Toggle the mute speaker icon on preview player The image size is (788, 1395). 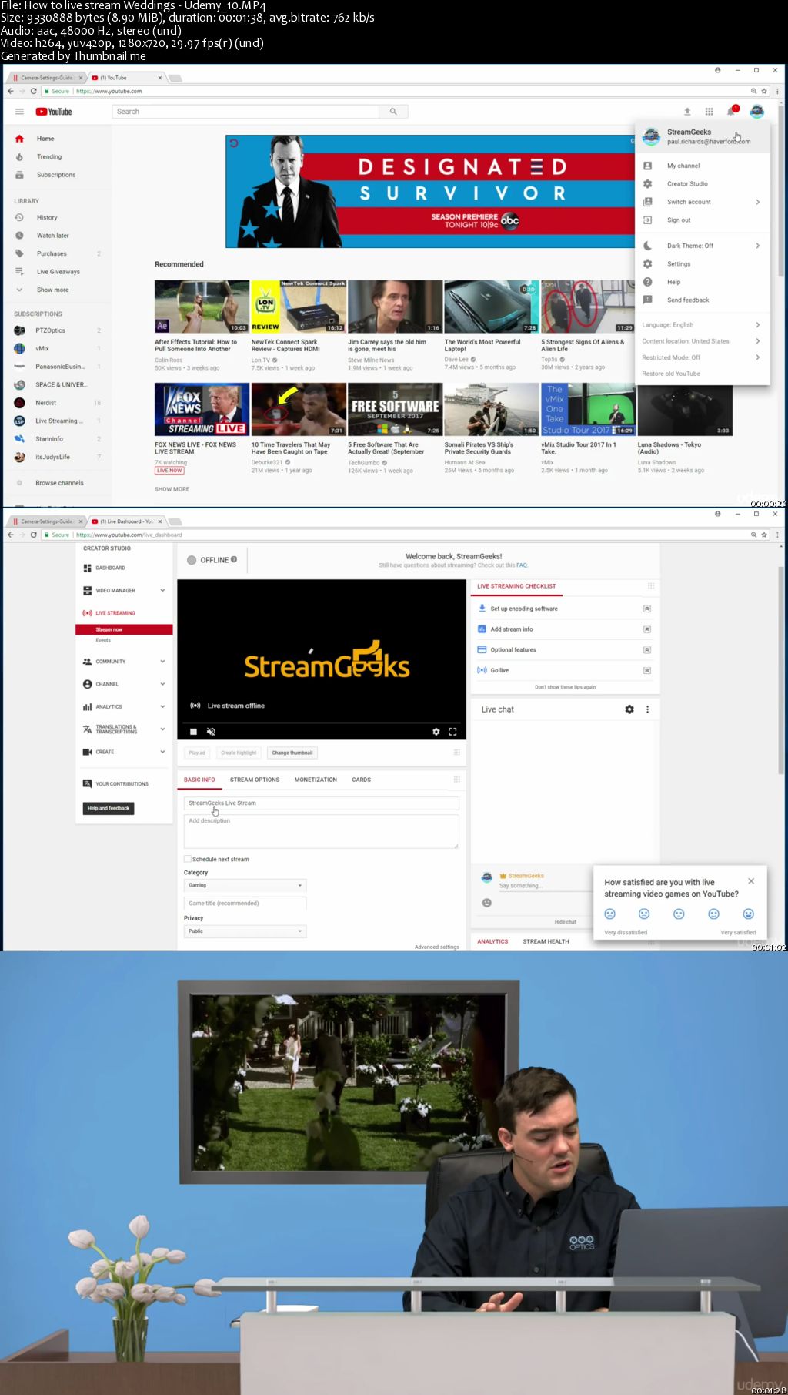tap(211, 732)
